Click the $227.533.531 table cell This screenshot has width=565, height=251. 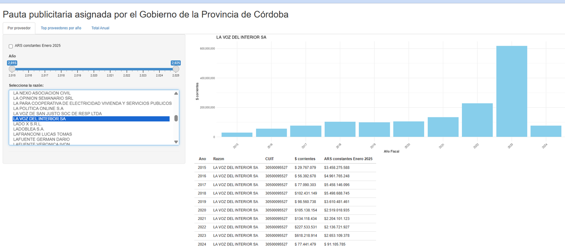coord(306,227)
